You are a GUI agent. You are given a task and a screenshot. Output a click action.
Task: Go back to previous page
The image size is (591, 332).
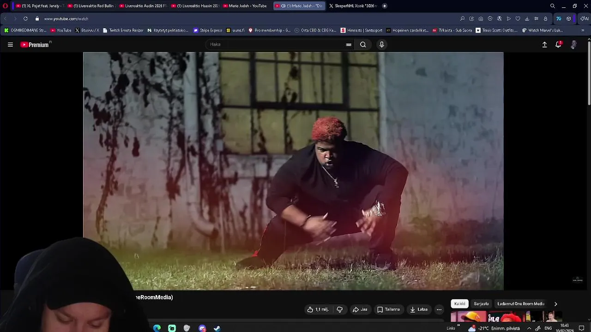pos(5,19)
